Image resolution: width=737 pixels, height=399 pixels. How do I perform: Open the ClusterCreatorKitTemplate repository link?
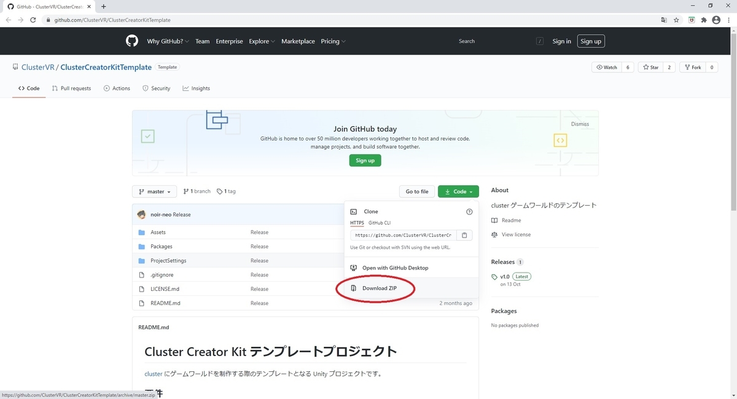point(106,68)
